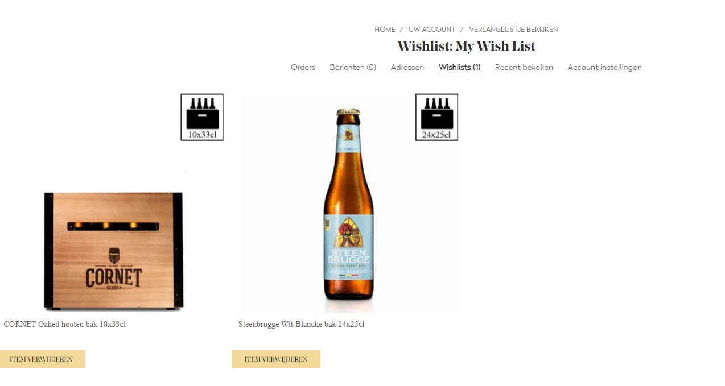
Task: Click VERLANGLIJSTJE BEKIJKEN breadcrumb
Action: (x=513, y=30)
